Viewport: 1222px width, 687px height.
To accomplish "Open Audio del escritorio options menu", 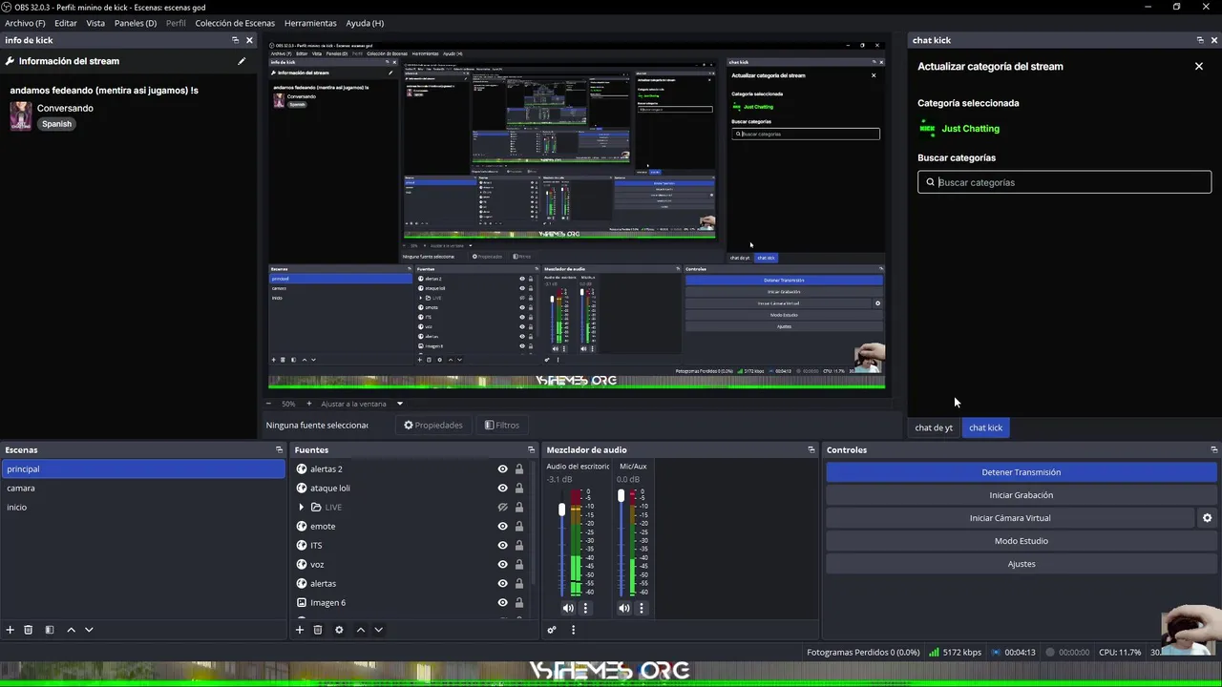I will (x=586, y=608).
